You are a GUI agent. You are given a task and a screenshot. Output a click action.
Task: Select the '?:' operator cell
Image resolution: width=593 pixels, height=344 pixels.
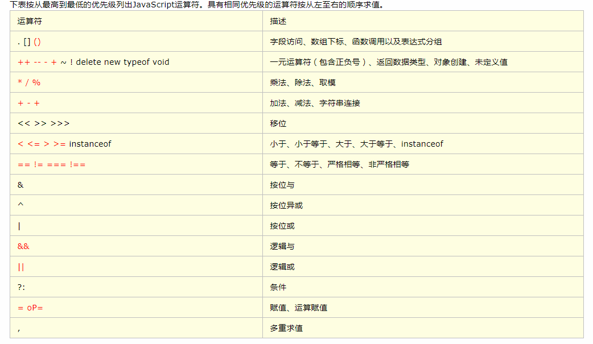point(136,287)
